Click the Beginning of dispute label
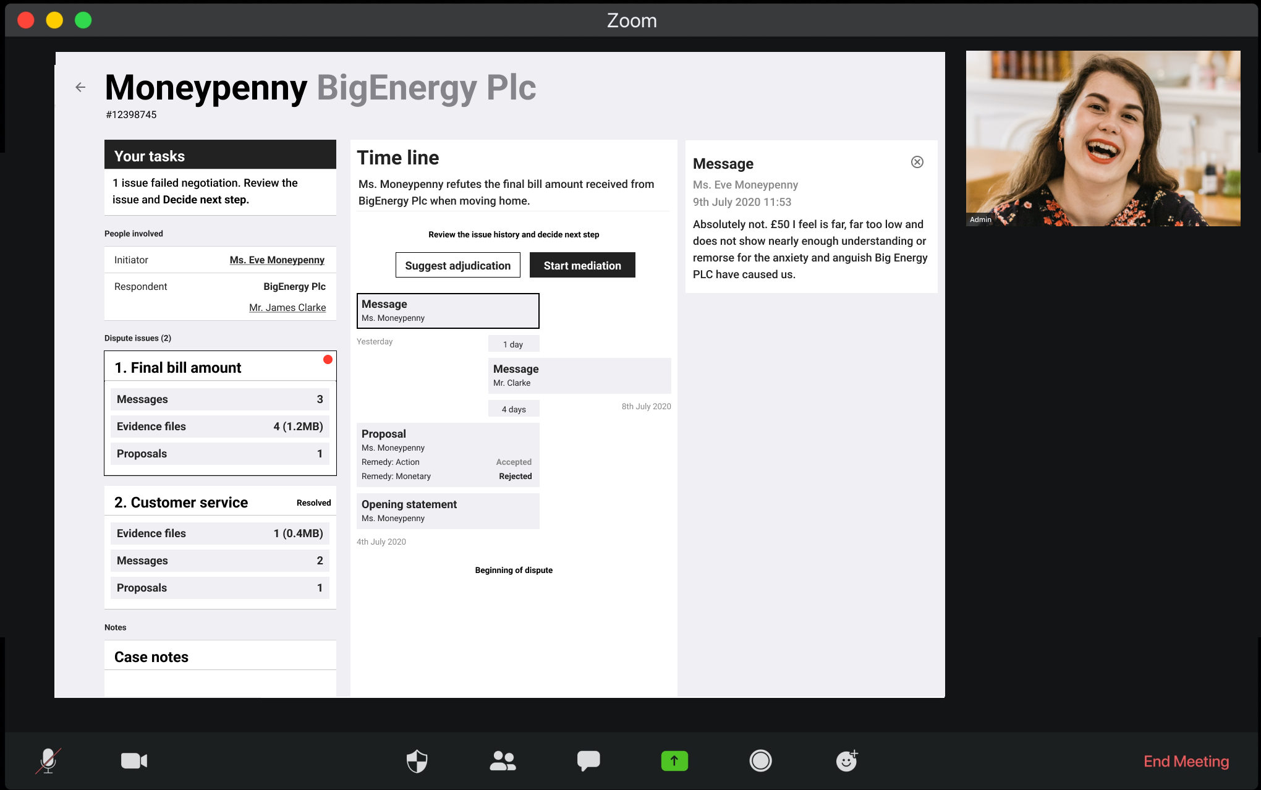The height and width of the screenshot is (790, 1261). point(514,571)
